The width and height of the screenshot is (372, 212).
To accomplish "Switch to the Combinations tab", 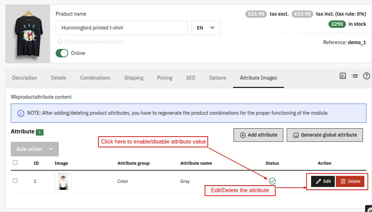I will (95, 78).
